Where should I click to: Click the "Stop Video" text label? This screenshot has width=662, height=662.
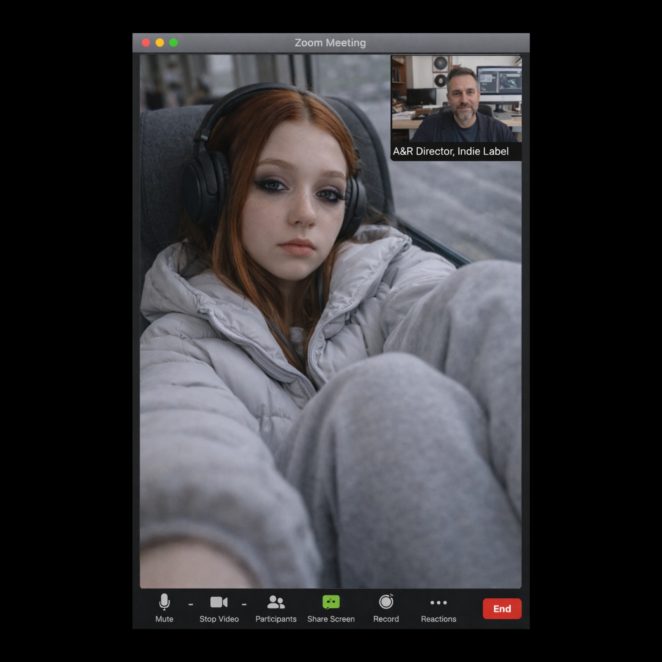[219, 619]
